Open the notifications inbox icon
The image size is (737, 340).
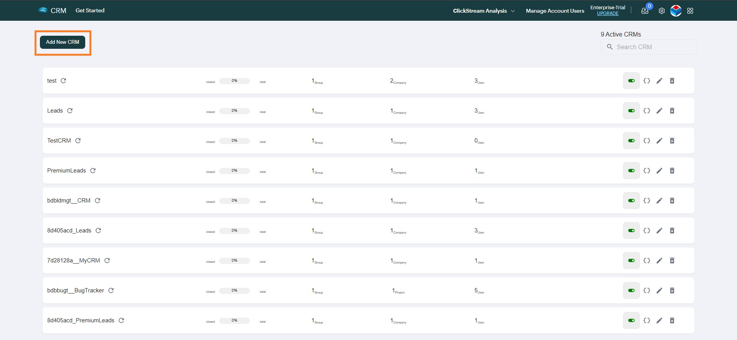click(x=645, y=11)
